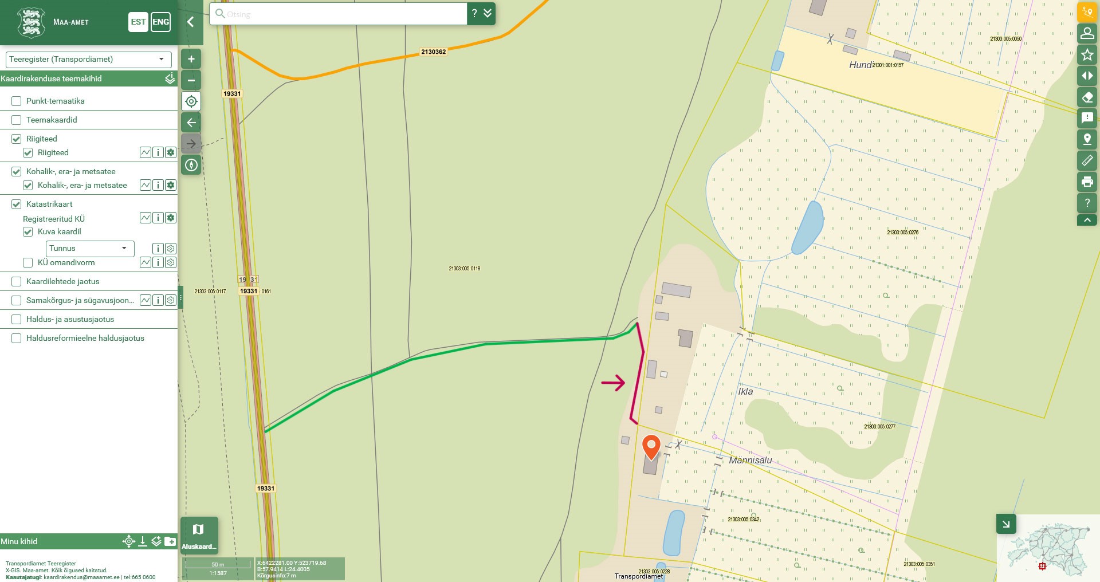Open the favorites star icon
Screen dimensions: 1100x582
pyautogui.click(x=1087, y=55)
